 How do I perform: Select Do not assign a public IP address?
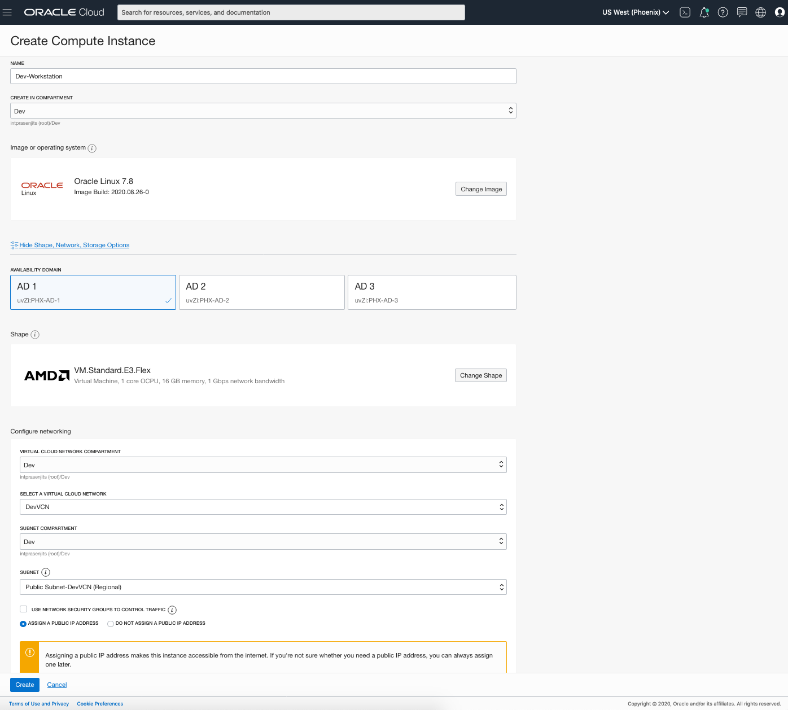click(x=111, y=624)
